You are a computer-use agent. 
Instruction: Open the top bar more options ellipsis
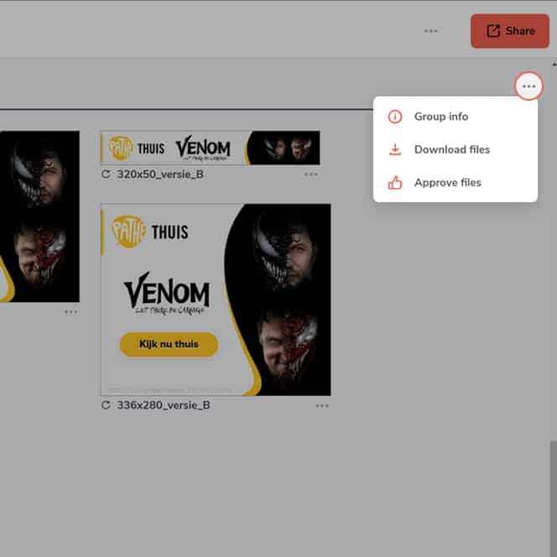click(x=430, y=31)
